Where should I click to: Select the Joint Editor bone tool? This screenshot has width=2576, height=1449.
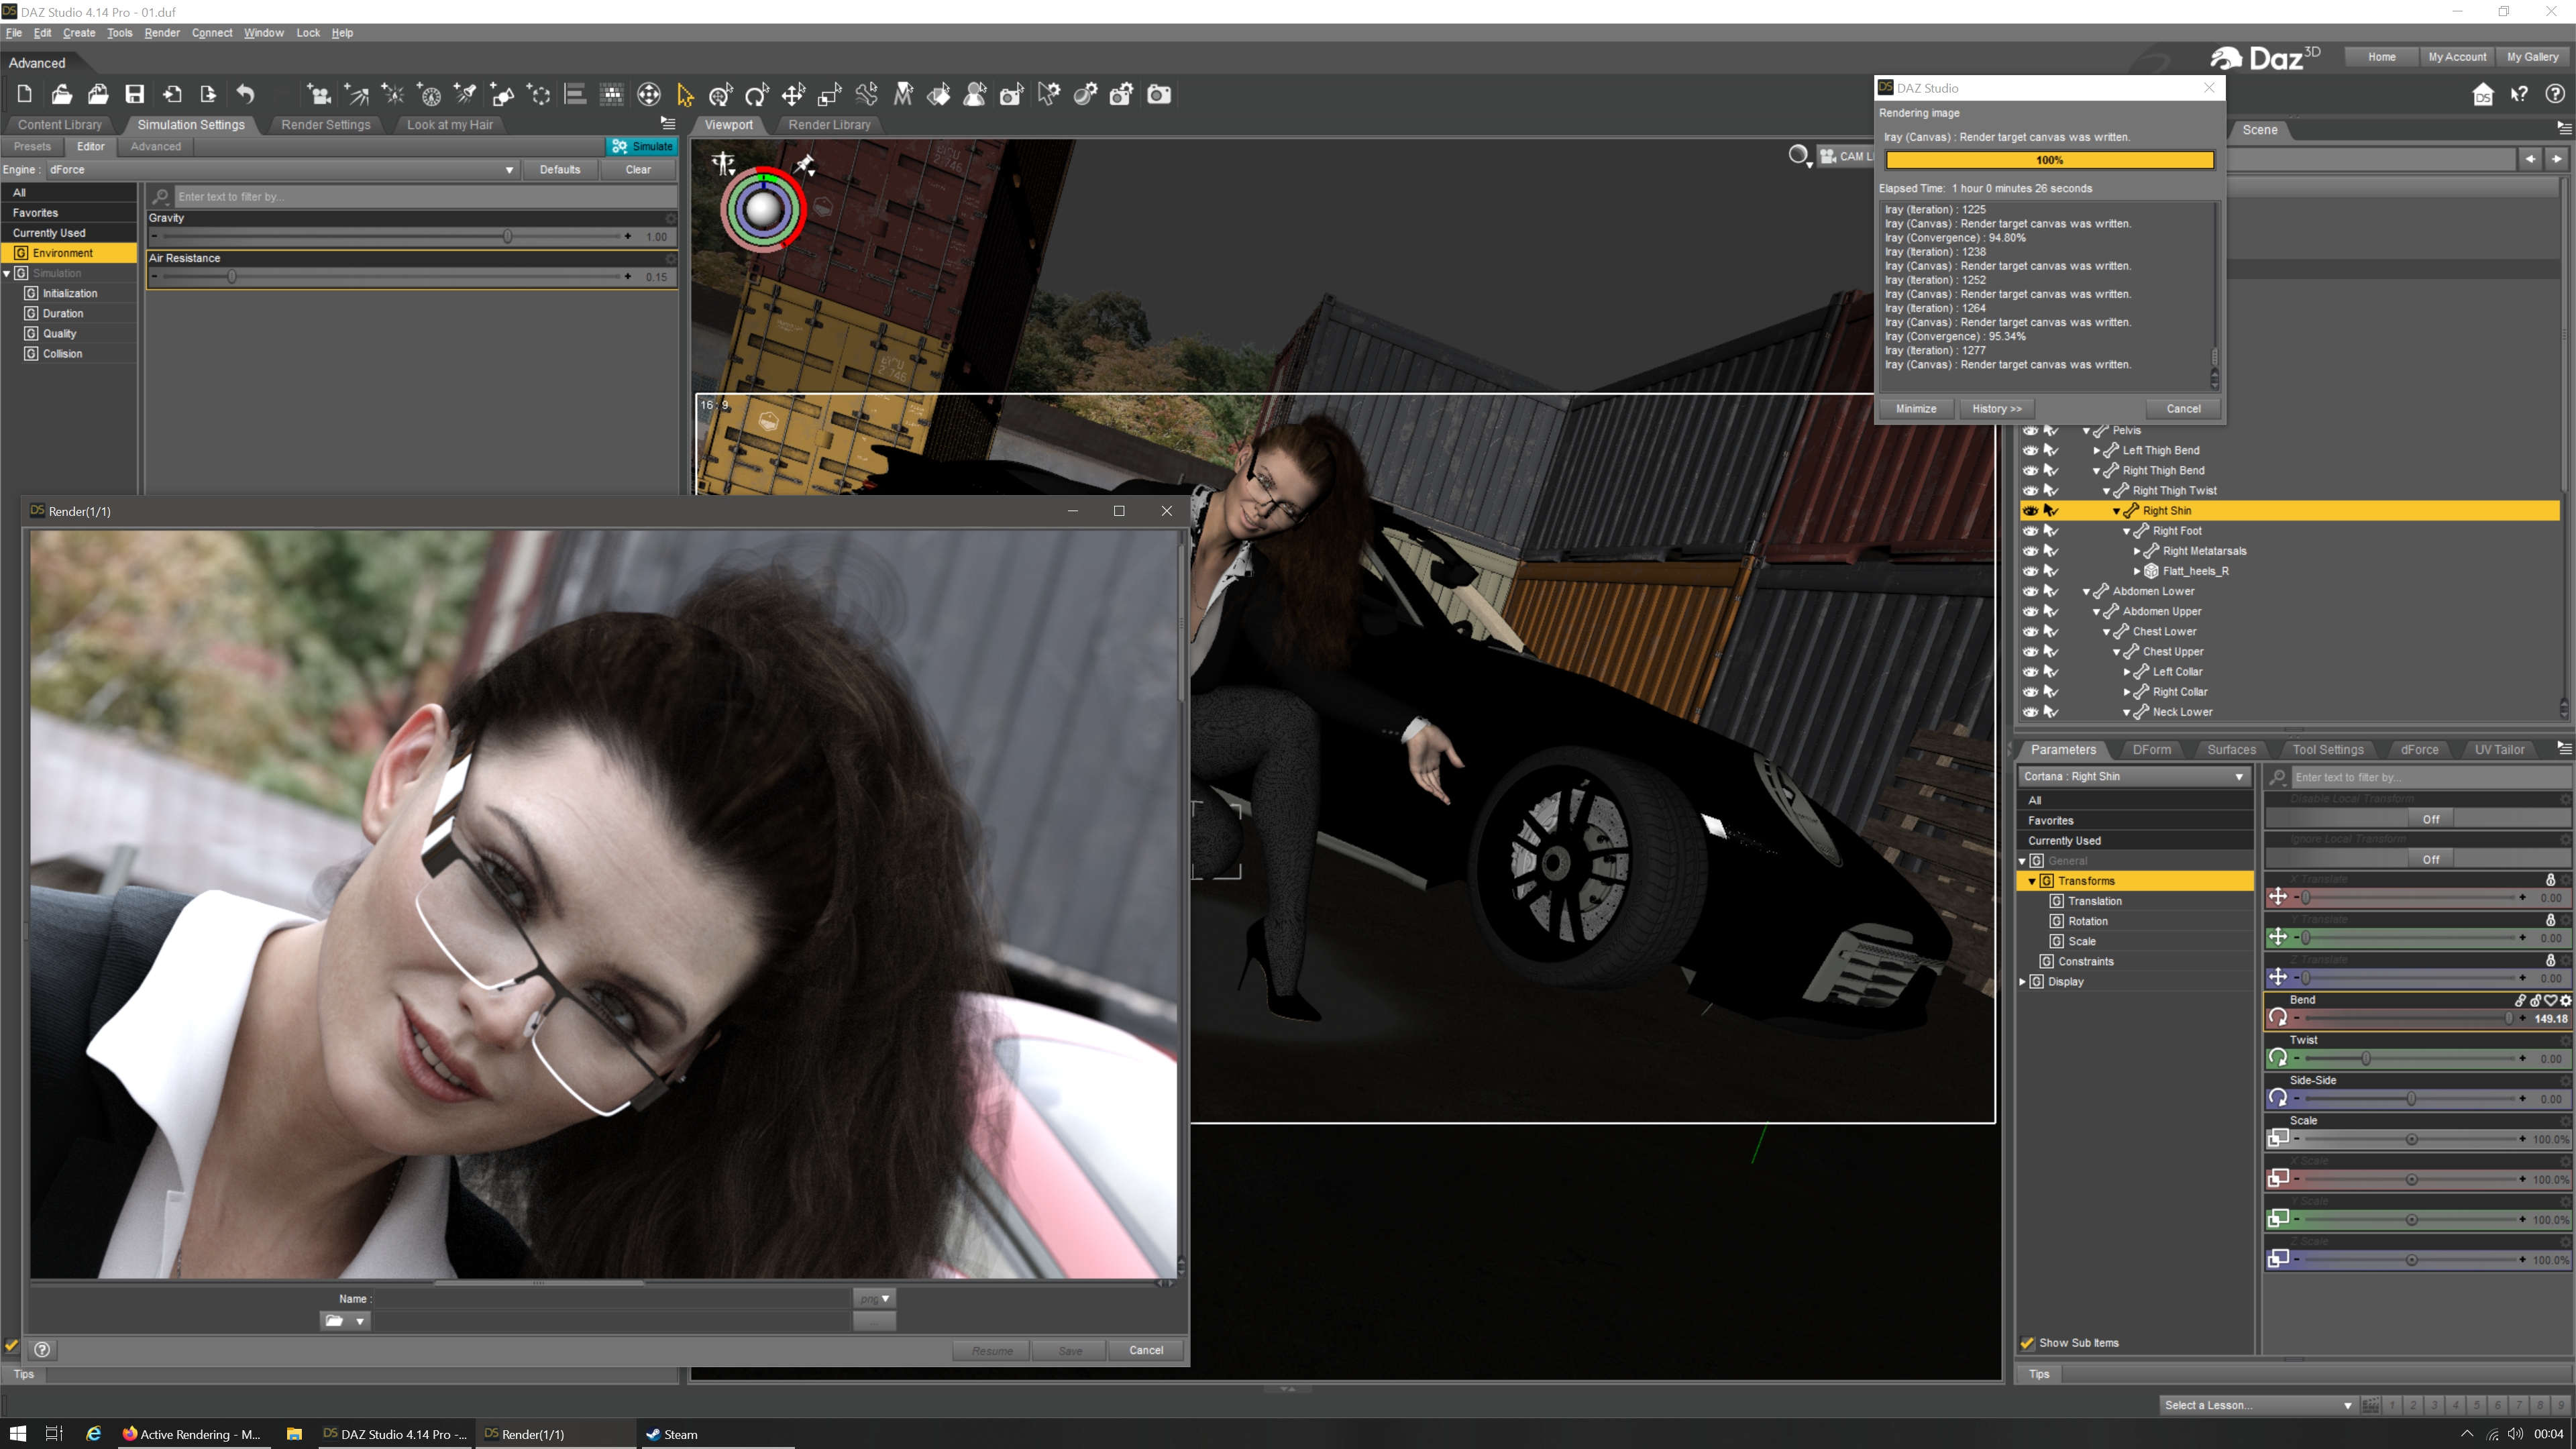coord(867,94)
